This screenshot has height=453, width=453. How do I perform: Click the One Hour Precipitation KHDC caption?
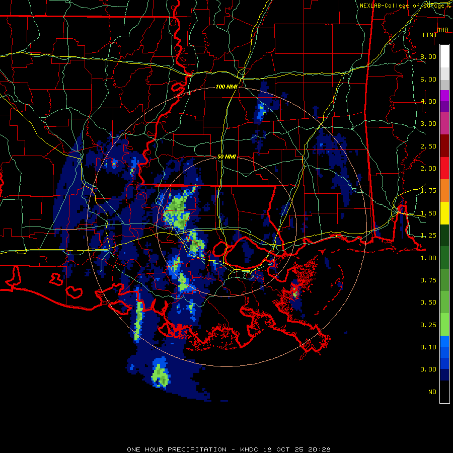(x=229, y=449)
